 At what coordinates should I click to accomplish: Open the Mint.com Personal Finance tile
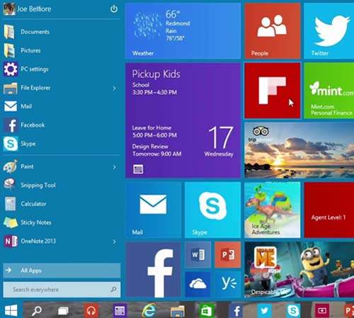point(329,91)
